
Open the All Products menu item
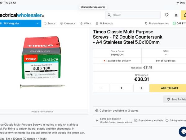tap(104, 23)
